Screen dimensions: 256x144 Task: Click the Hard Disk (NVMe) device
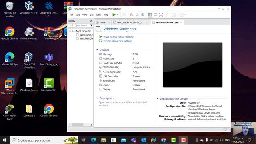tap(125, 63)
